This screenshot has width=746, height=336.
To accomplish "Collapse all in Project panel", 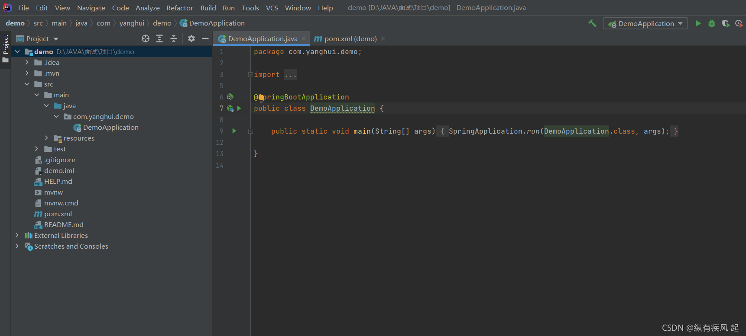I will pos(174,38).
